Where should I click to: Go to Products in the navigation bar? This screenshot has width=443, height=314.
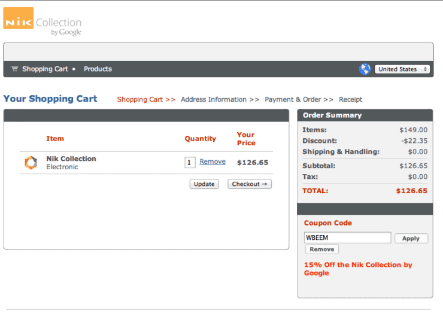(98, 69)
